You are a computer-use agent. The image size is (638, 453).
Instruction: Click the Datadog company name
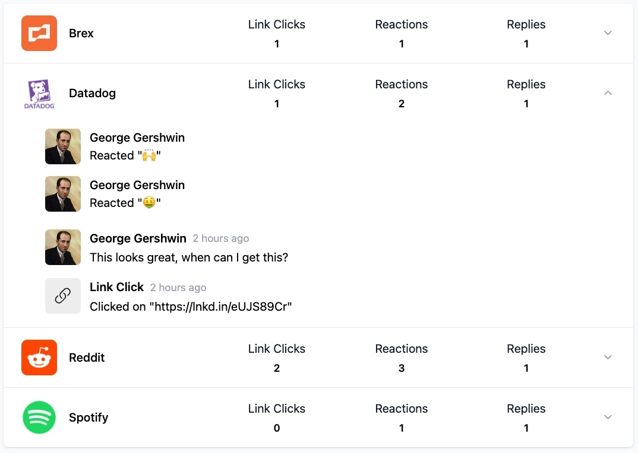pyautogui.click(x=92, y=93)
